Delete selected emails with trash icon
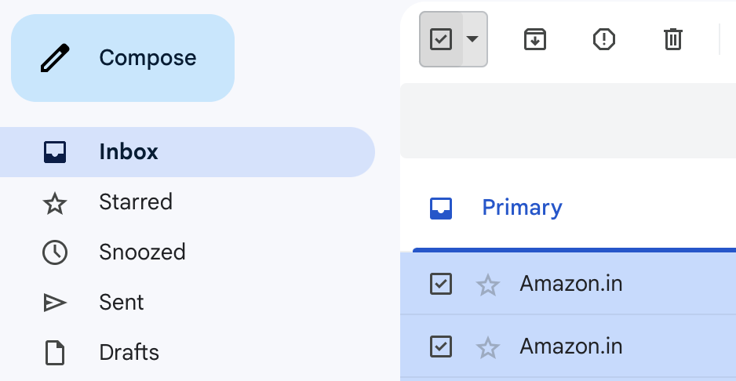736x381 pixels. [672, 39]
